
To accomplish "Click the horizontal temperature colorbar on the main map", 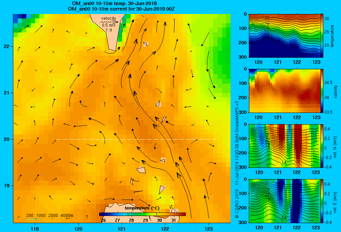I will tap(143, 214).
